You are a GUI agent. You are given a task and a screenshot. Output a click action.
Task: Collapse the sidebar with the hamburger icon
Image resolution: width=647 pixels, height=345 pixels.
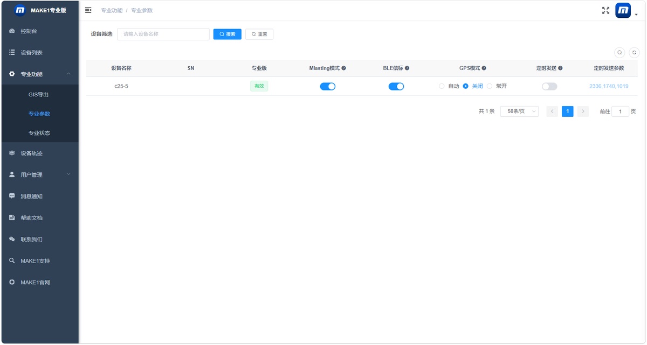(88, 10)
